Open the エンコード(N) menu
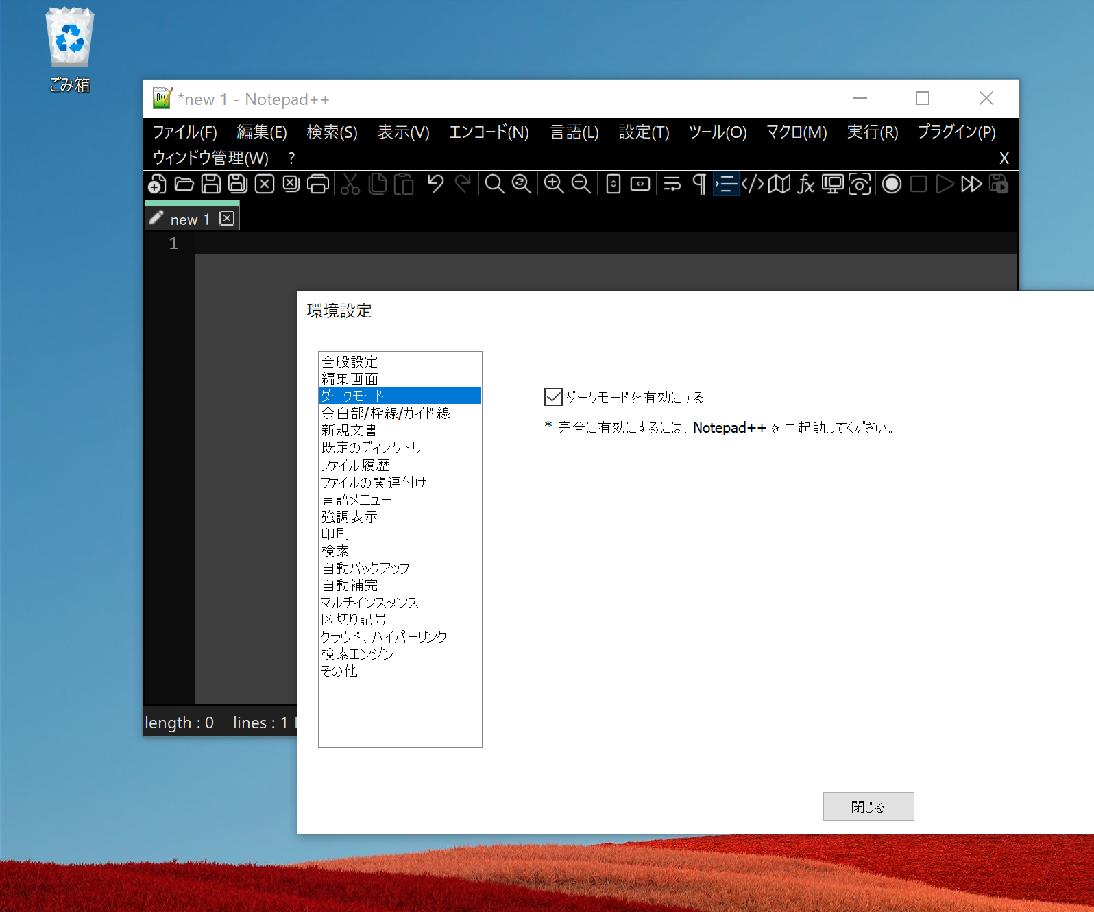The width and height of the screenshot is (1094, 912). pyautogui.click(x=489, y=132)
